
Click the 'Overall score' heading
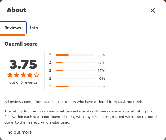pos(21,44)
